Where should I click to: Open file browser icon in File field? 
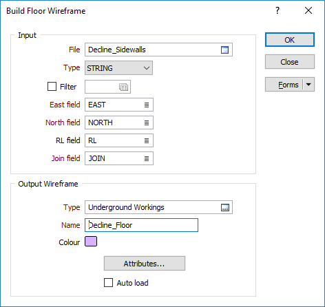point(224,50)
